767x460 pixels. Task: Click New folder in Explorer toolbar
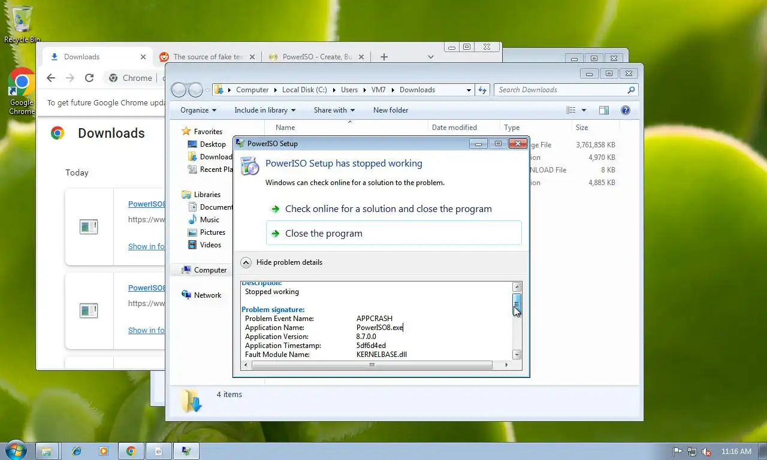391,110
